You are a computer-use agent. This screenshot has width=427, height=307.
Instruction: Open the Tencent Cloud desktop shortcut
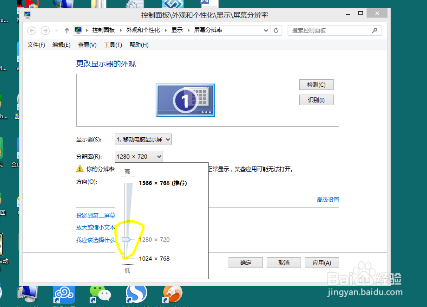64,295
